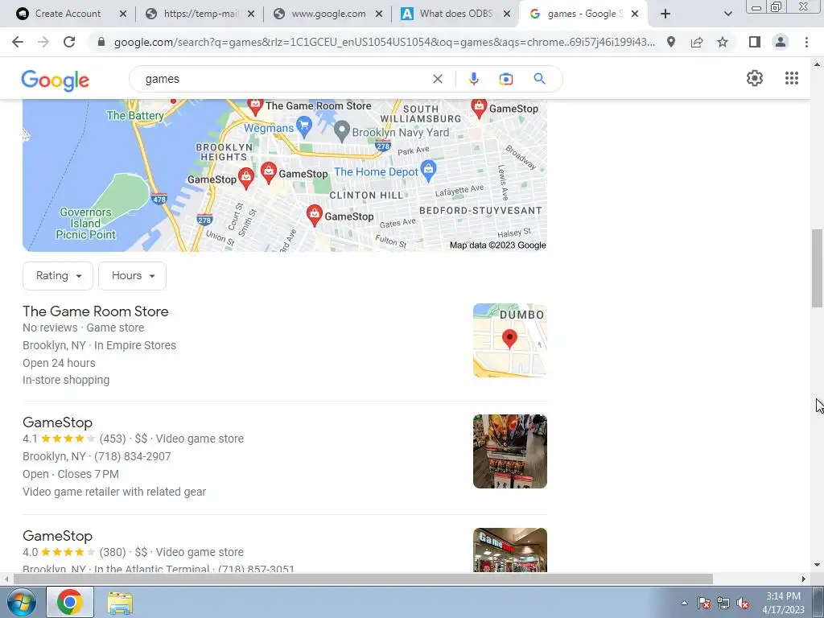Close the Create Account tab
This screenshot has height=618, width=824.
(x=123, y=14)
